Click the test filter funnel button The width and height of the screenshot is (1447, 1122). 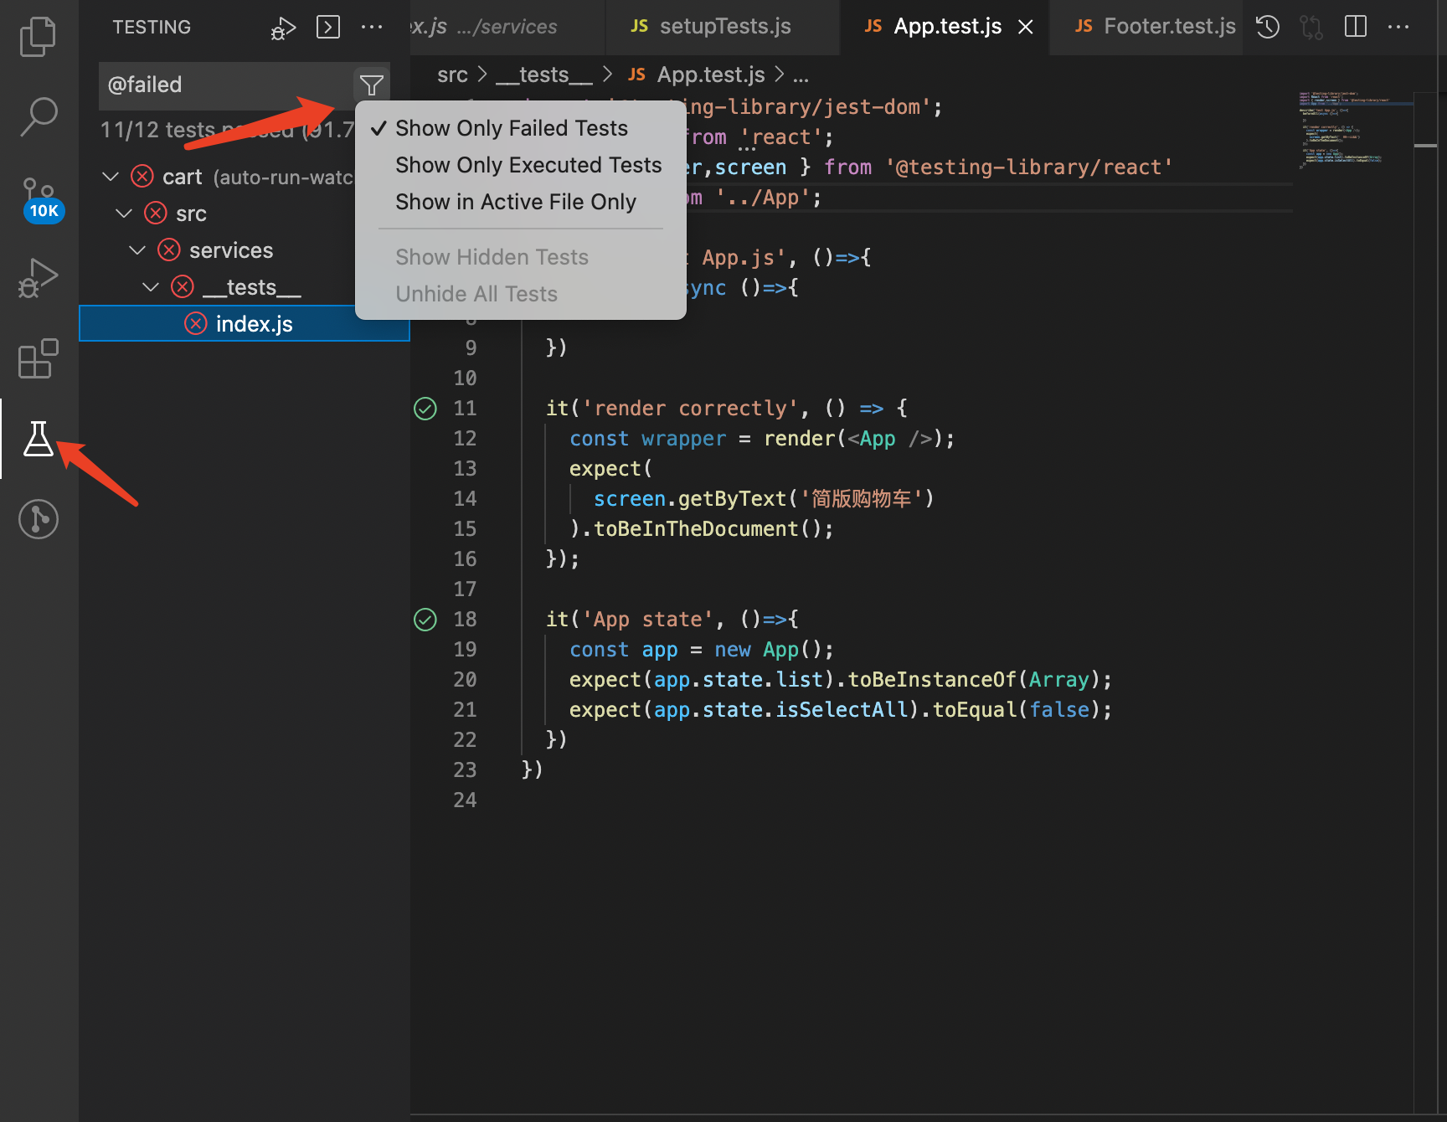371,85
